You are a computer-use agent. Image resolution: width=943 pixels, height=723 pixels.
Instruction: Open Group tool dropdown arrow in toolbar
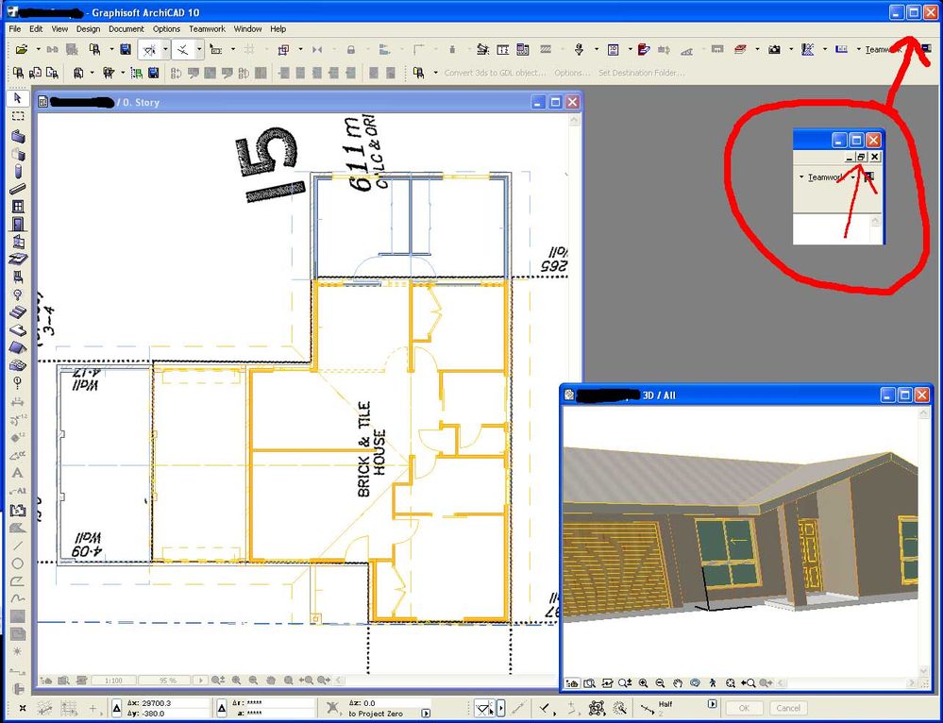pyautogui.click(x=300, y=49)
